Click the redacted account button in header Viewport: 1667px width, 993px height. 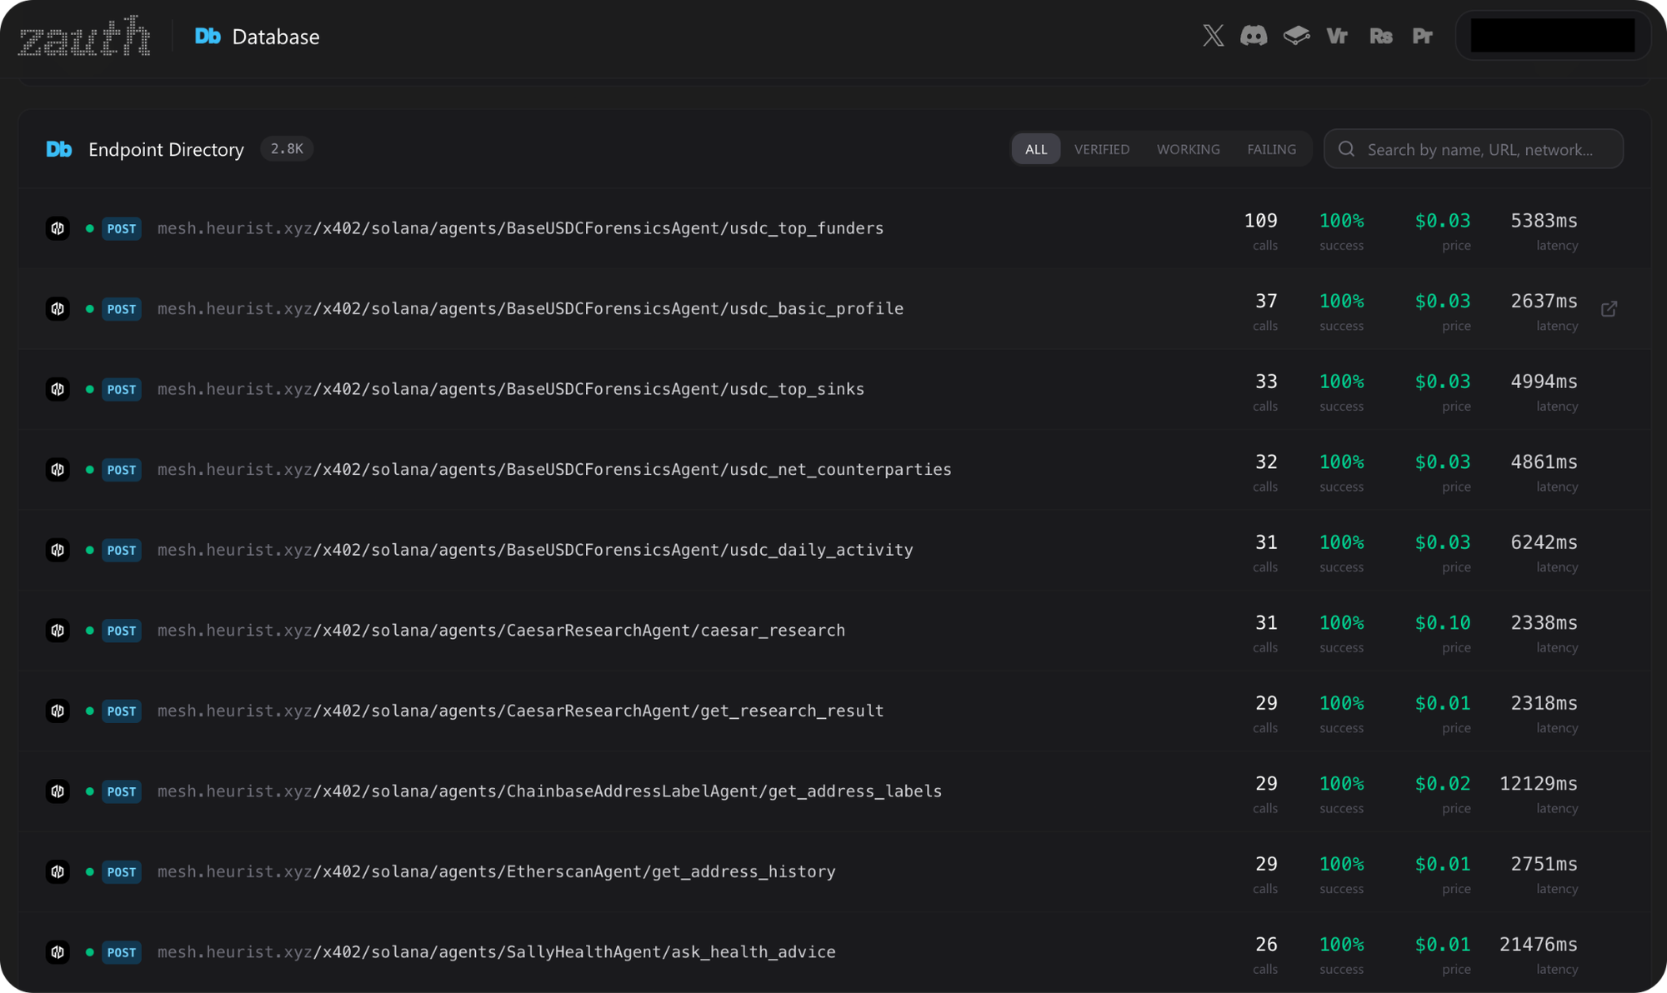(x=1553, y=36)
